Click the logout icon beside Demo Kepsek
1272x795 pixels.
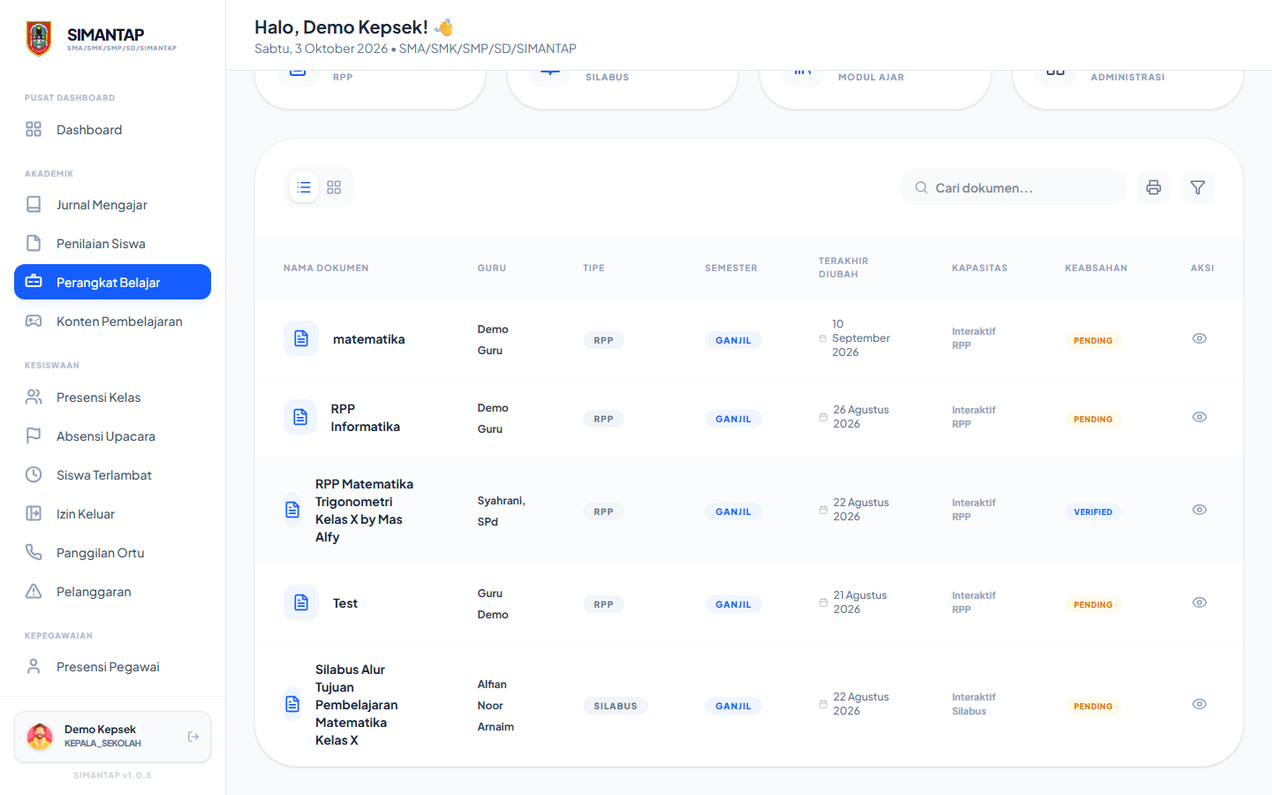point(193,737)
